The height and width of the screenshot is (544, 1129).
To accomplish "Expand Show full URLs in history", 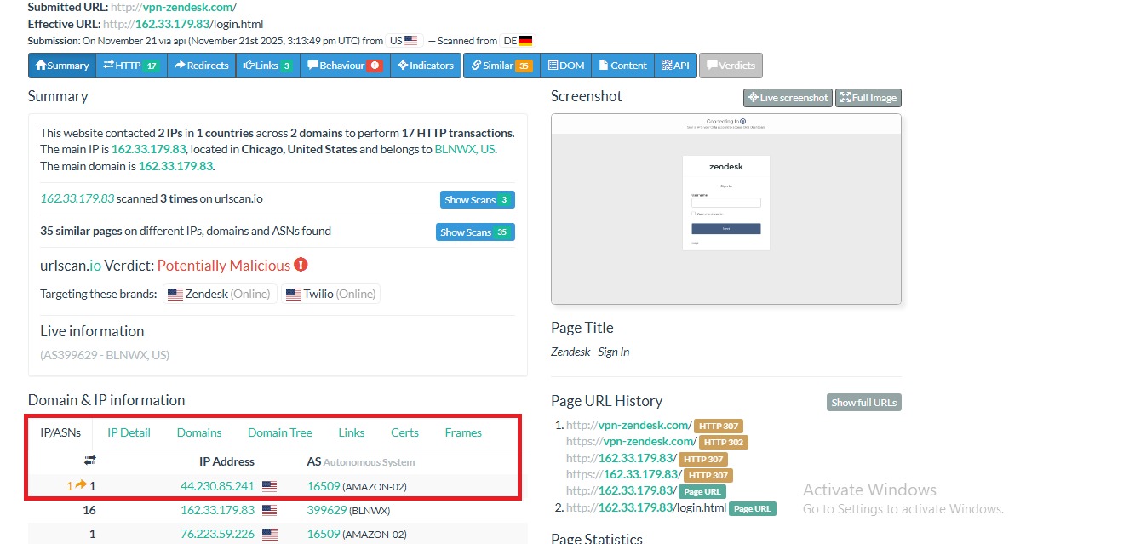I will pos(863,403).
